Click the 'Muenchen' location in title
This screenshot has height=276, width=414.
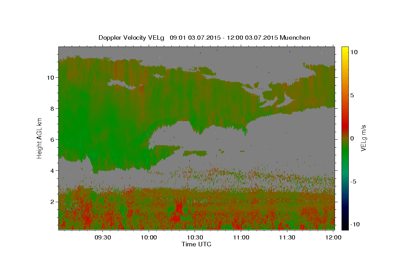[x=295, y=38]
